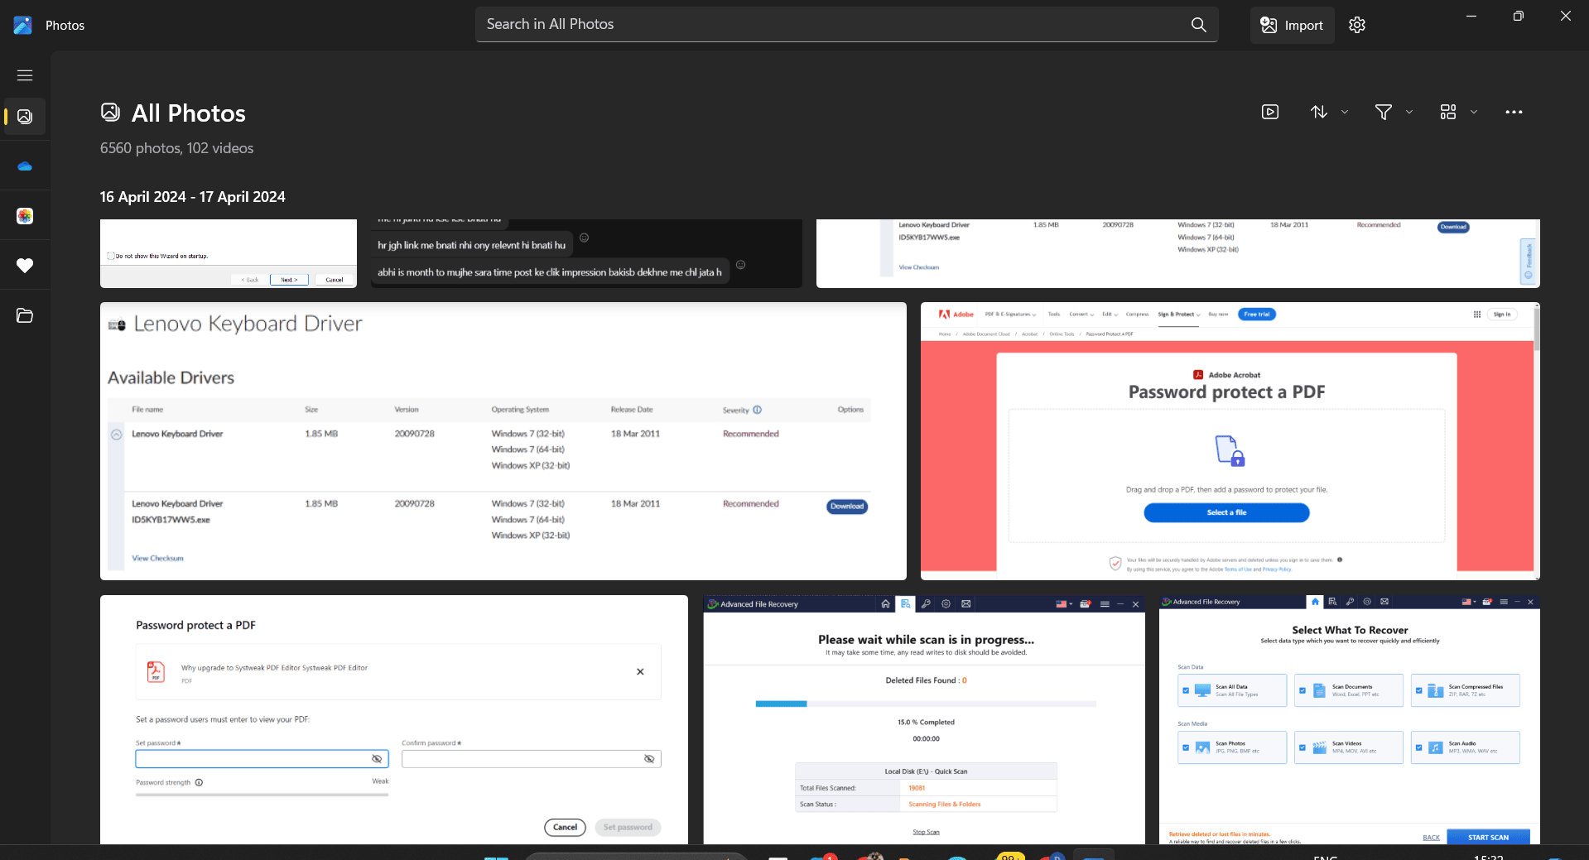This screenshot has height=860, width=1589.
Task: Click the Import button
Action: click(x=1292, y=25)
